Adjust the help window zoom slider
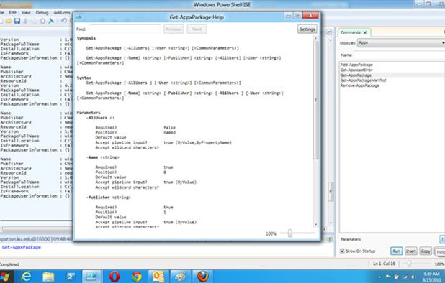This screenshot has height=283, width=445. [x=289, y=233]
